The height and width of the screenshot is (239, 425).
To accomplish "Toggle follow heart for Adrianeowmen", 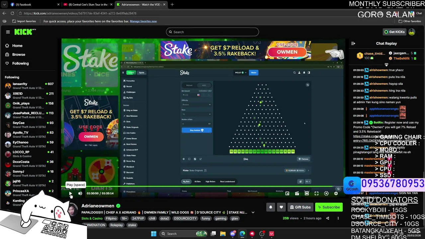I will (281, 207).
